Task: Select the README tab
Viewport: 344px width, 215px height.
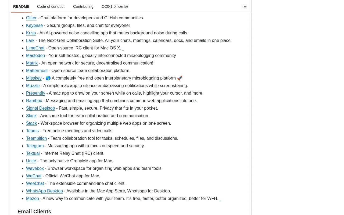Action: click(21, 6)
